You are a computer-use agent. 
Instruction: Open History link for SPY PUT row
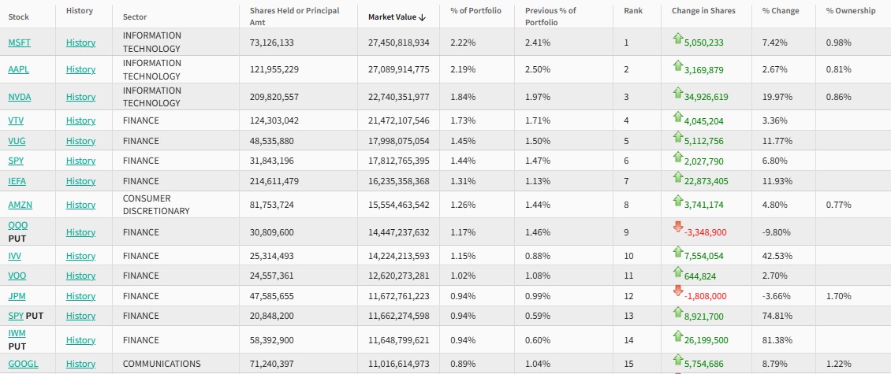(80, 316)
